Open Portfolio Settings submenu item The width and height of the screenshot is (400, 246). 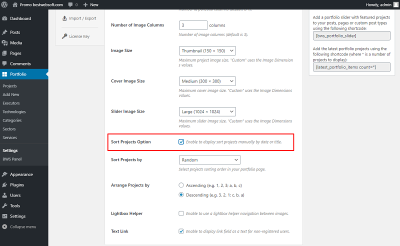[x=10, y=150]
